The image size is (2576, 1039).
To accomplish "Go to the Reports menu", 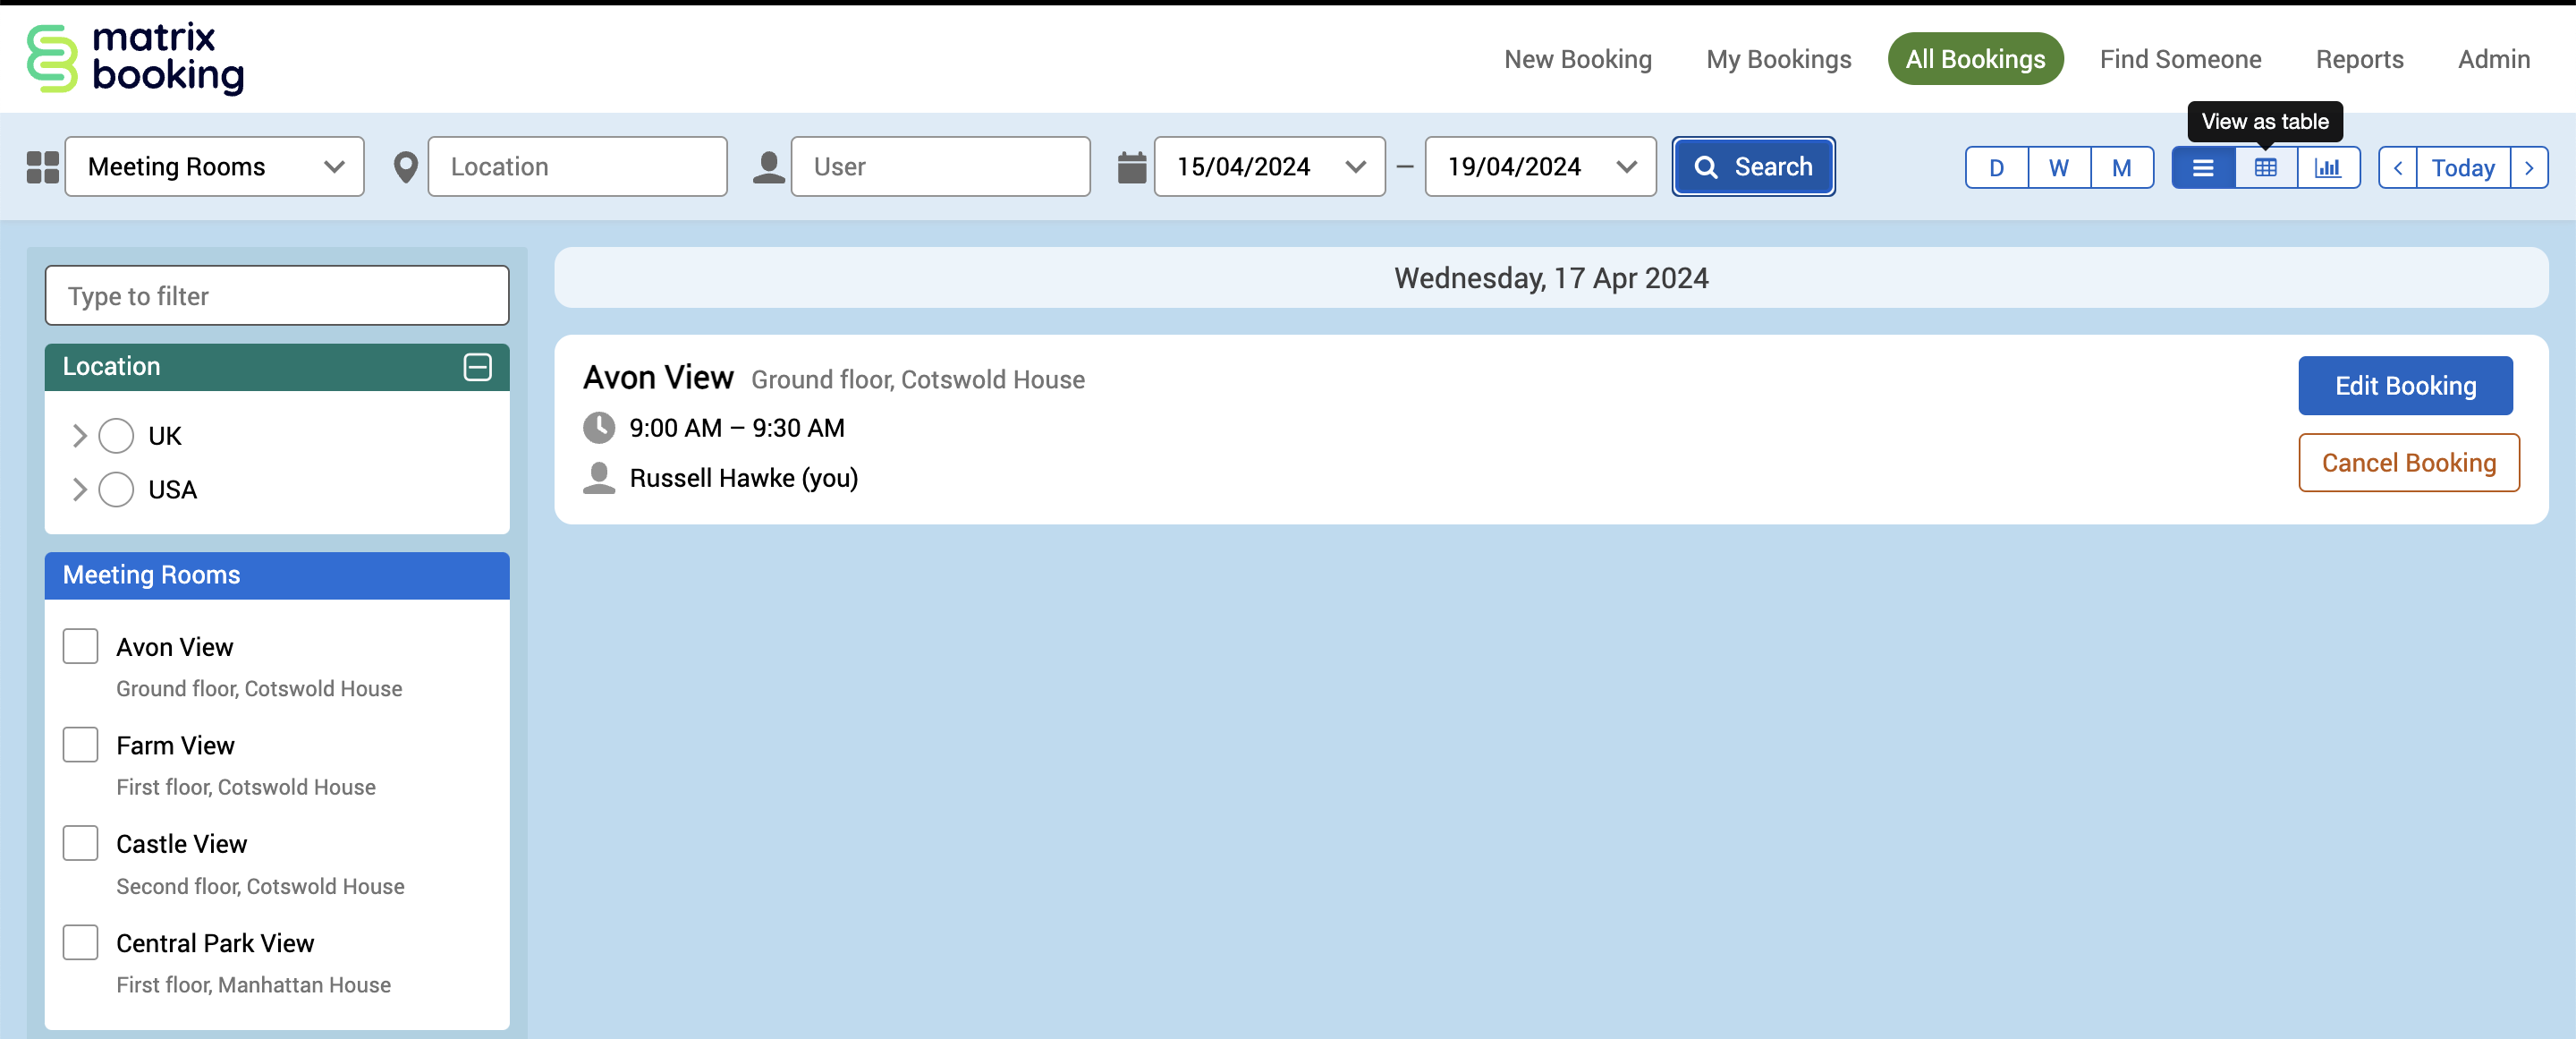I will coord(2359,59).
